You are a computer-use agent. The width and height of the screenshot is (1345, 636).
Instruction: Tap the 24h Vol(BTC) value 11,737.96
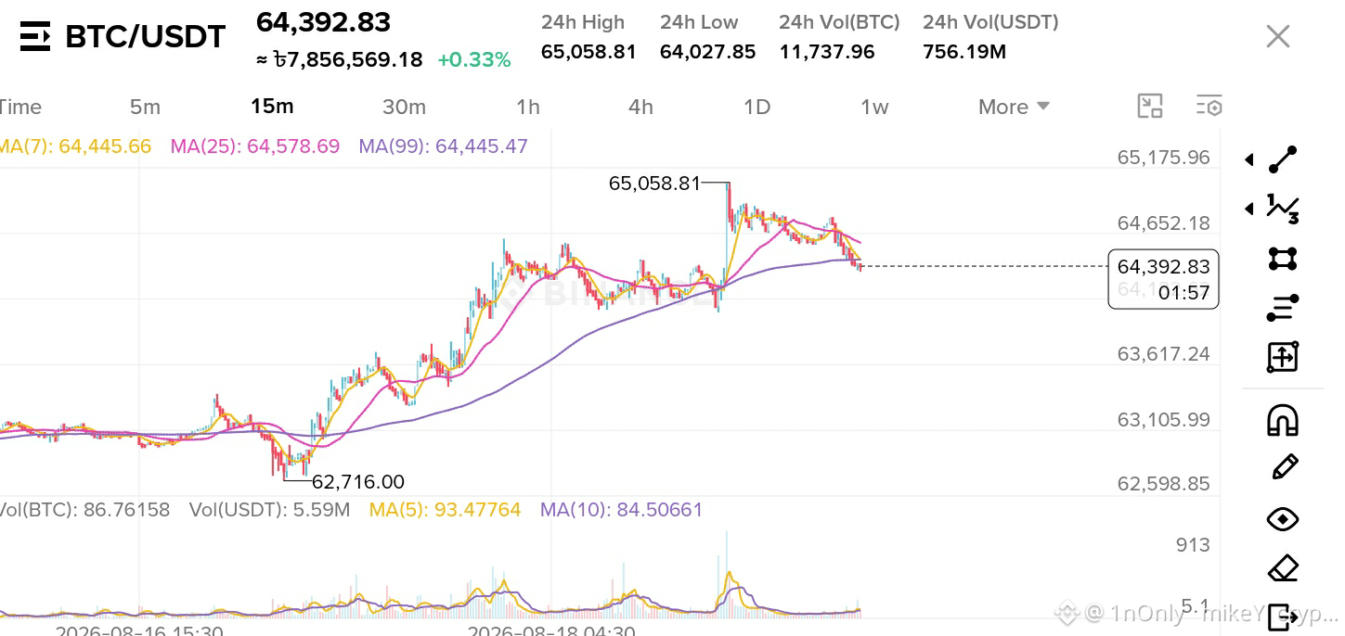point(827,52)
